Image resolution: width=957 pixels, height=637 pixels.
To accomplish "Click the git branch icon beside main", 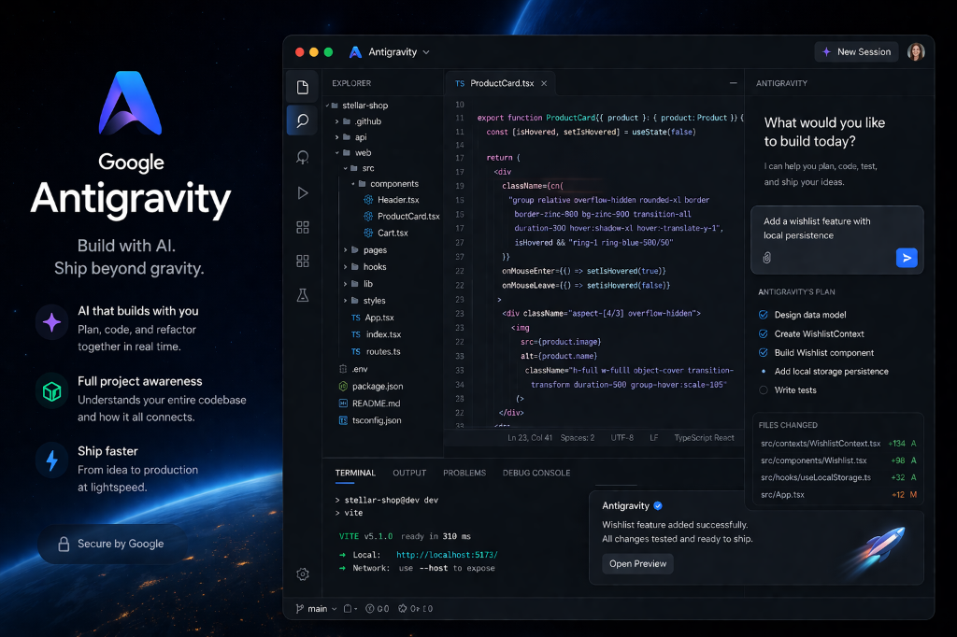I will click(x=300, y=608).
